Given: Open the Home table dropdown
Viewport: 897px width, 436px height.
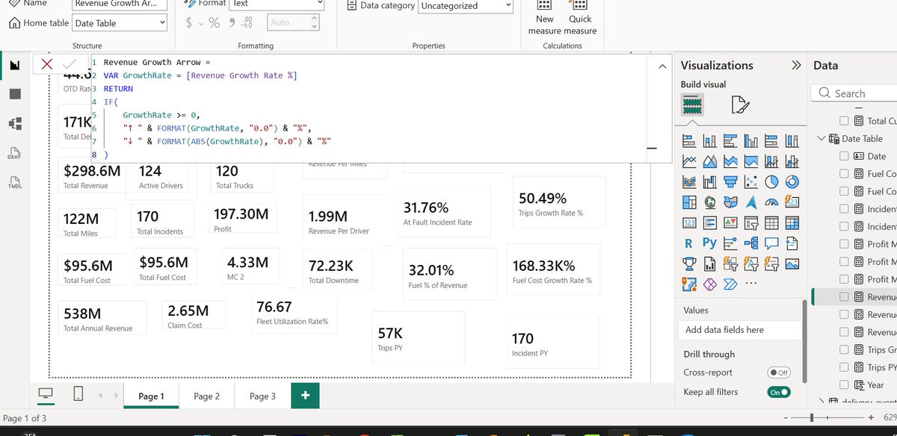Looking at the screenshot, I should tap(120, 23).
